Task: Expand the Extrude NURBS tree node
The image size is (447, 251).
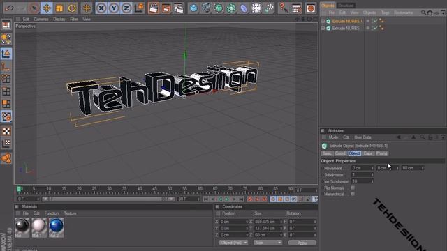Action: click(323, 28)
